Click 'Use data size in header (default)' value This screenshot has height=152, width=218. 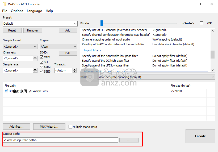pos(173,44)
